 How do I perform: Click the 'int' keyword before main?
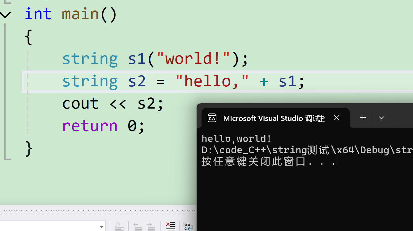coord(38,14)
